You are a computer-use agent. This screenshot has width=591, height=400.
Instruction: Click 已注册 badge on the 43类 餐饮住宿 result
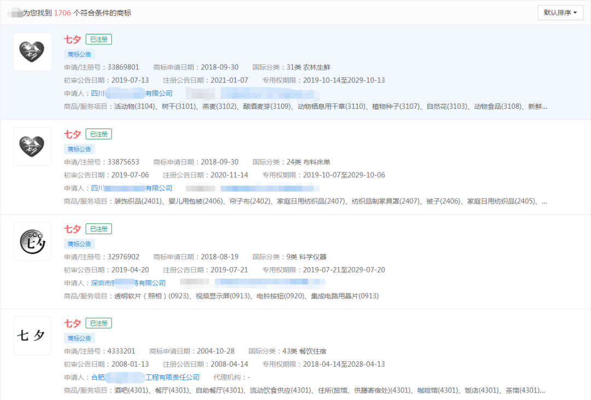tap(99, 323)
